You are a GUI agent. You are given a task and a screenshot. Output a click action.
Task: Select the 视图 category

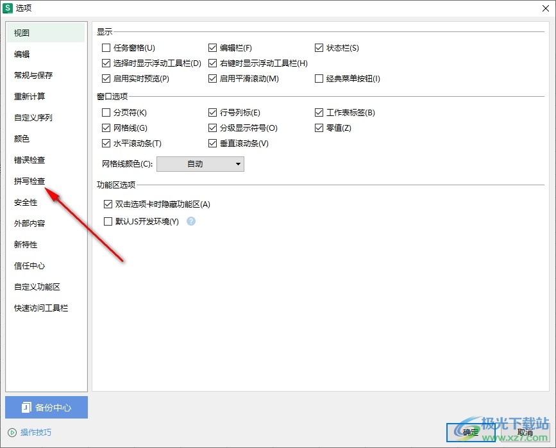pos(46,33)
